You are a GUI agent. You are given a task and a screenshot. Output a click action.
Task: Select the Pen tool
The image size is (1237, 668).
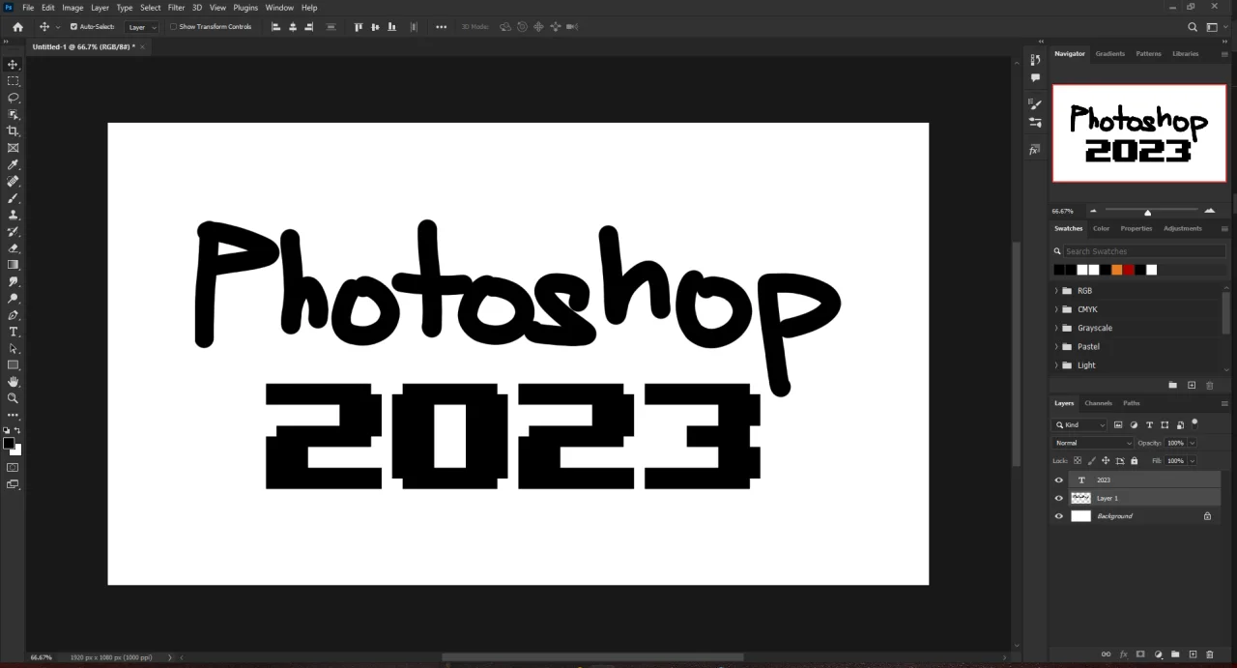click(x=13, y=315)
